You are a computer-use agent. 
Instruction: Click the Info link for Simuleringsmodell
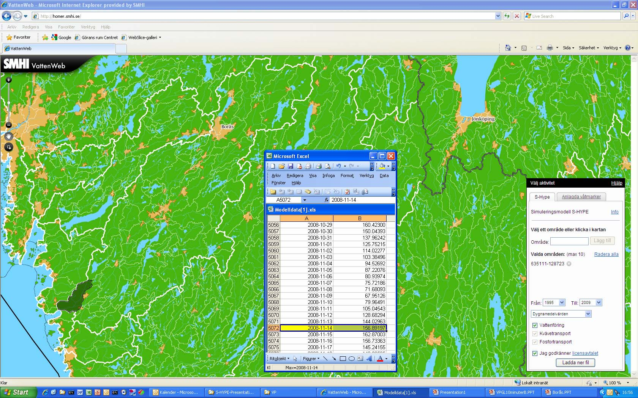pyautogui.click(x=614, y=212)
